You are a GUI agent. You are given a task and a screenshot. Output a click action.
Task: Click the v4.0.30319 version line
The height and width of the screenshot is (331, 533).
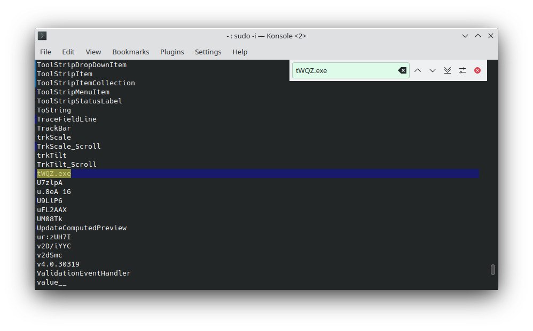(58, 264)
